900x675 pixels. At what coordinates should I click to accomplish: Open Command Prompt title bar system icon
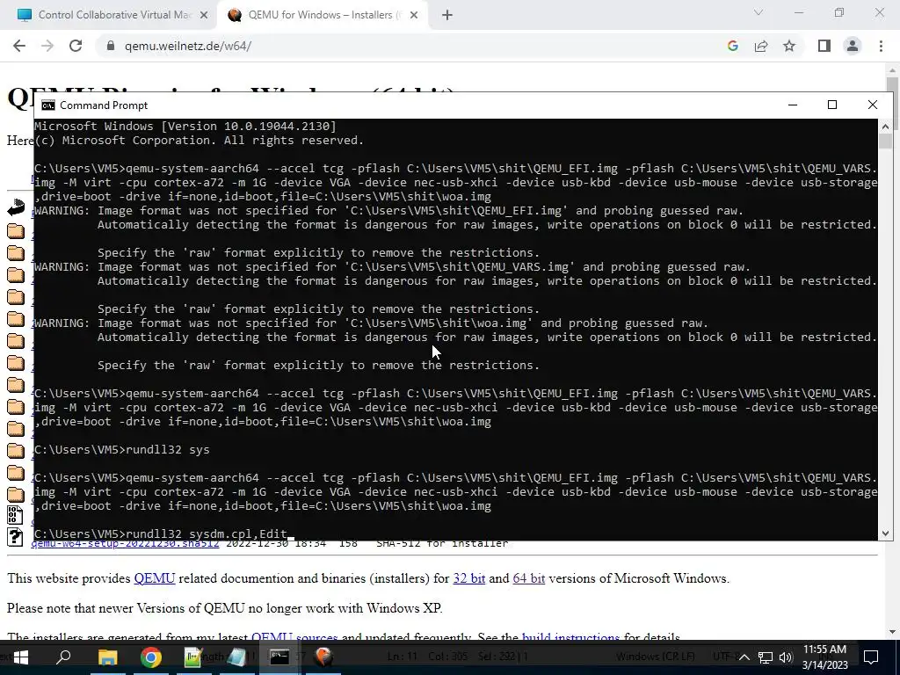point(48,105)
